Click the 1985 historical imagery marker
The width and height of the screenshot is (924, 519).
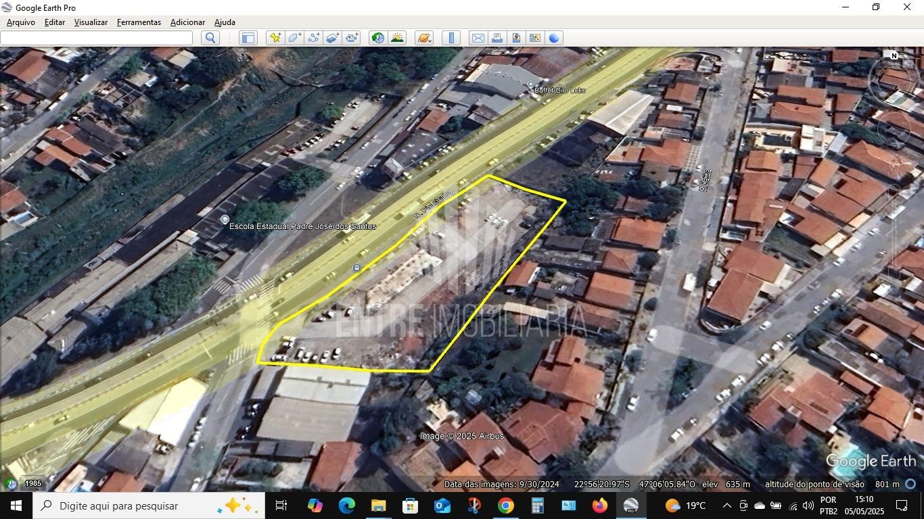coord(32,483)
